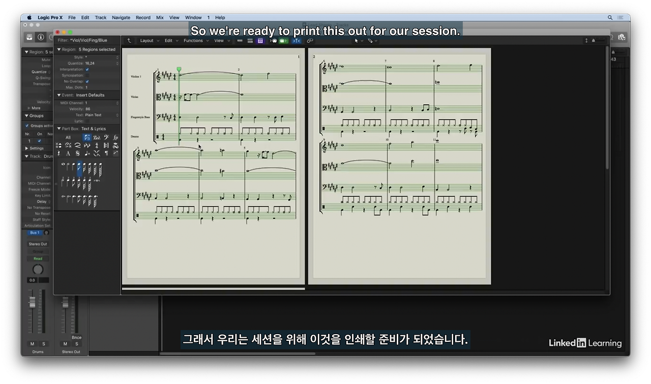This screenshot has width=651, height=384.
Task: Toggle the Syncopation checkbox
Action: coord(87,75)
